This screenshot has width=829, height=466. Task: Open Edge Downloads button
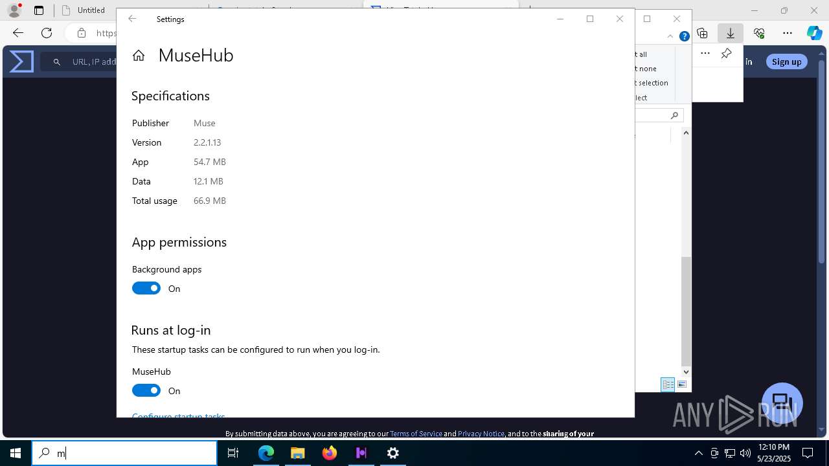(x=731, y=33)
